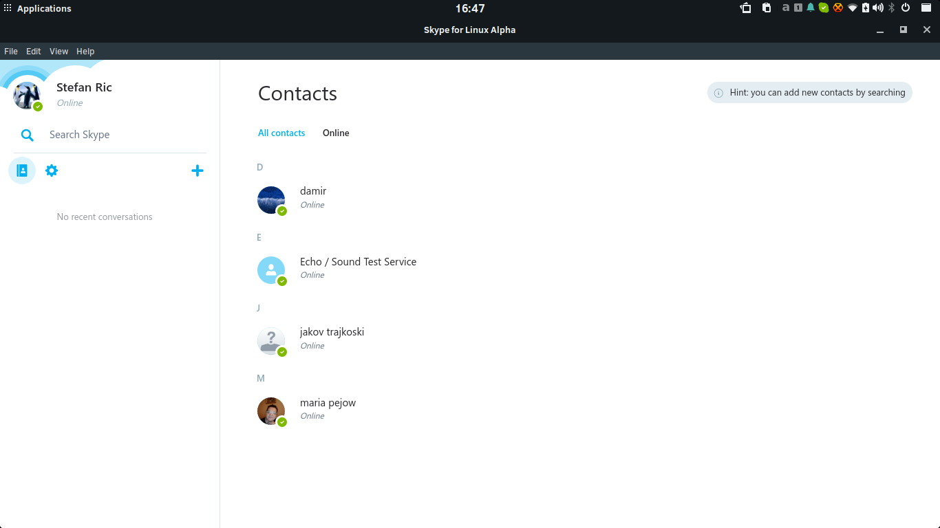Click the search magnifier icon

28,135
